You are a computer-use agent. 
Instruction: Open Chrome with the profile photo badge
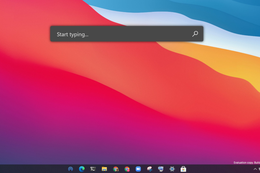tap(116, 169)
